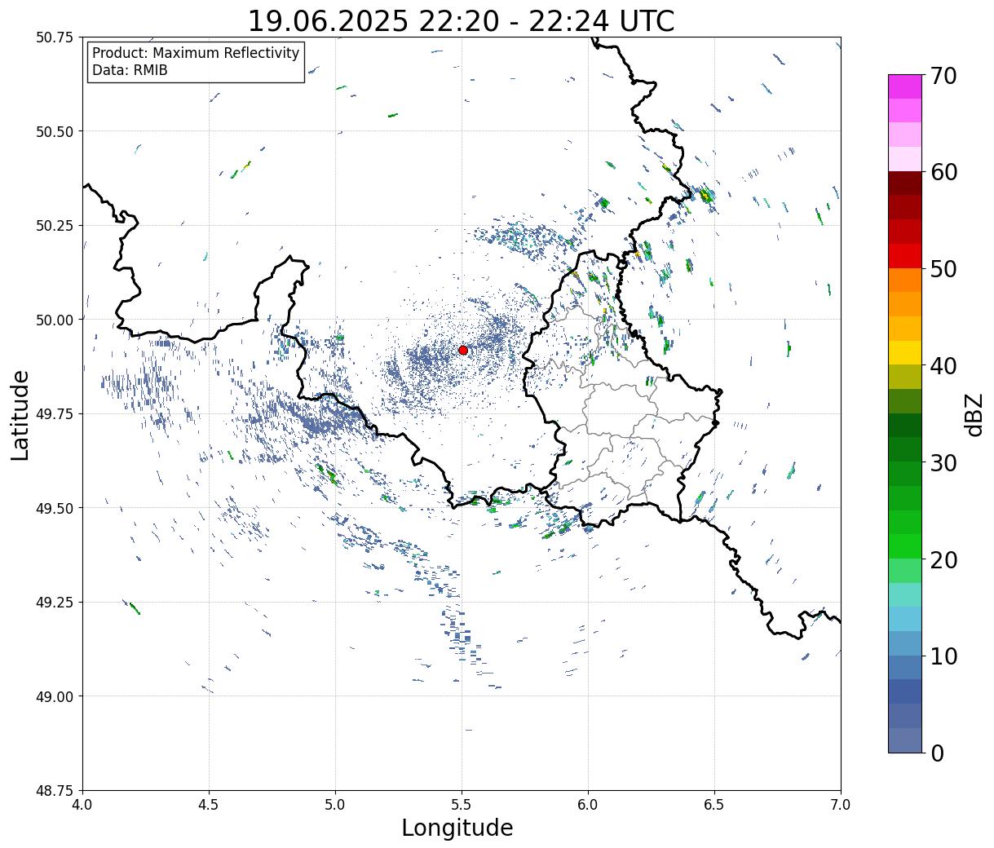Click the longitude tick label 7.0
The height and width of the screenshot is (848, 994).
click(841, 805)
